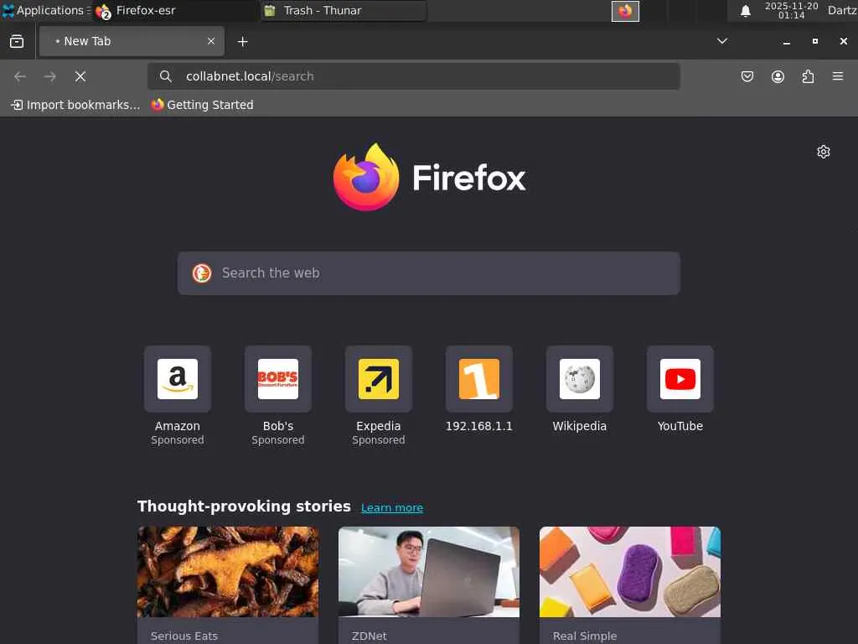This screenshot has height=644, width=858.
Task: Click the Learn more link
Action: click(392, 507)
